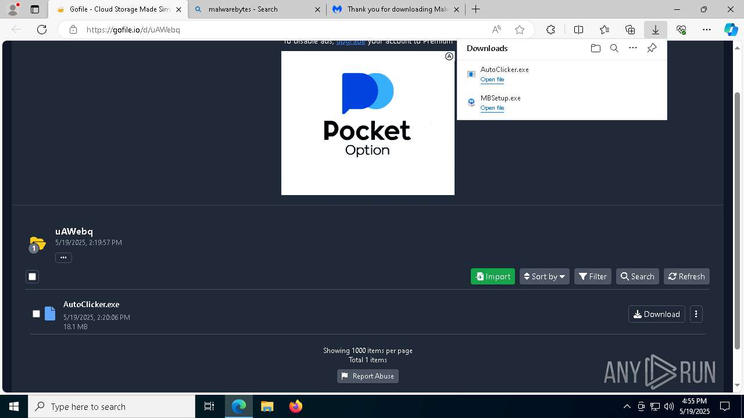This screenshot has height=418, width=744.
Task: Click the uAWebq folder icon
Action: (x=37, y=243)
